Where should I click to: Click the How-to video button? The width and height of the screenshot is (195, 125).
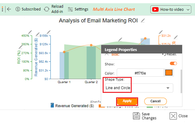(x=171, y=9)
